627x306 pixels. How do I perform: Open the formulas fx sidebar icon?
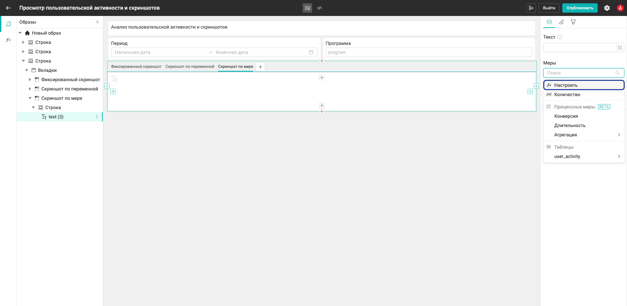8,40
